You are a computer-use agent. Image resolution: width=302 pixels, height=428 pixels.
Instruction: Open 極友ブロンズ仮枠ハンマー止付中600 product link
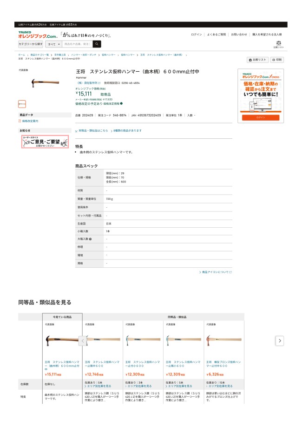pos(223,364)
